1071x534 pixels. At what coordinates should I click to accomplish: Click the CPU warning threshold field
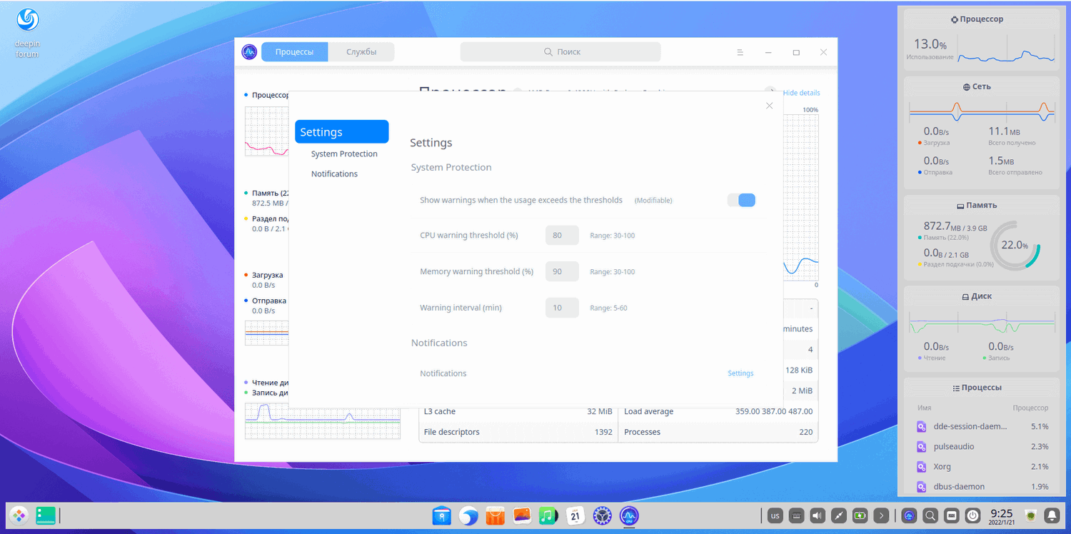pos(562,236)
